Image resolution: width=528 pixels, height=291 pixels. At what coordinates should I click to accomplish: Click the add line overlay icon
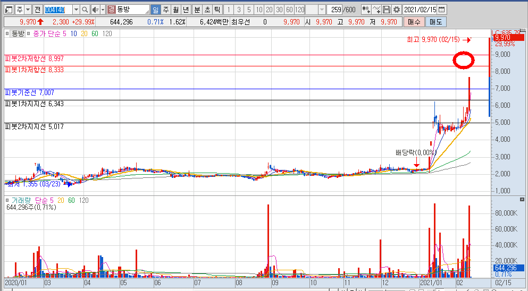(x=376, y=10)
